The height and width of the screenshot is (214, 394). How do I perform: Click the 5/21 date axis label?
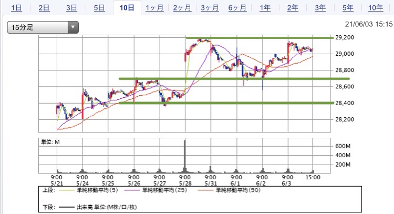point(57,184)
